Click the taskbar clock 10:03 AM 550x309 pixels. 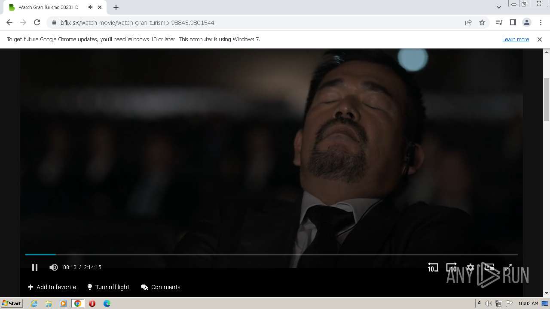(x=528, y=303)
